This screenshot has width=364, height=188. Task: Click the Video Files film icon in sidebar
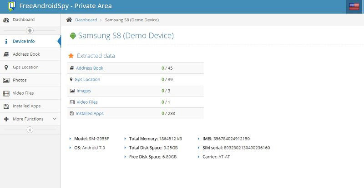tap(6, 93)
